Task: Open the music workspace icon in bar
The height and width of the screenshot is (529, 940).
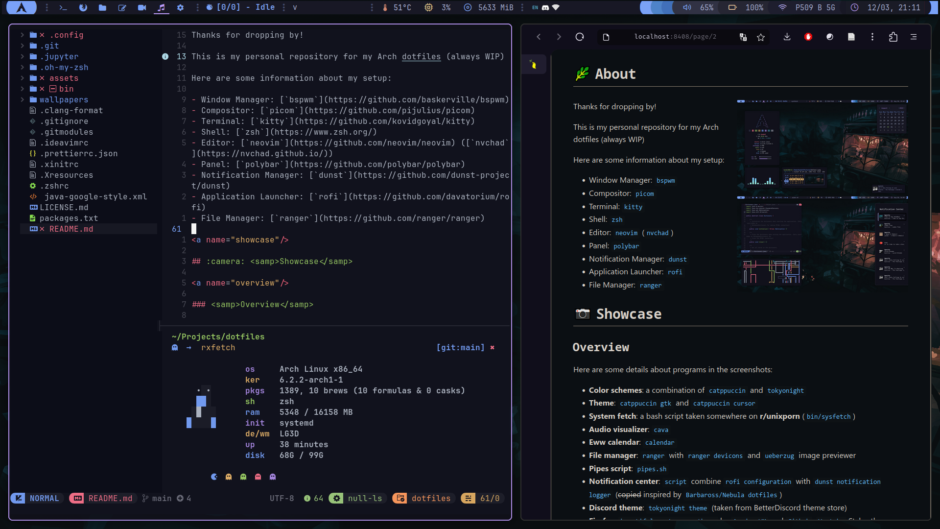Action: pos(161,7)
